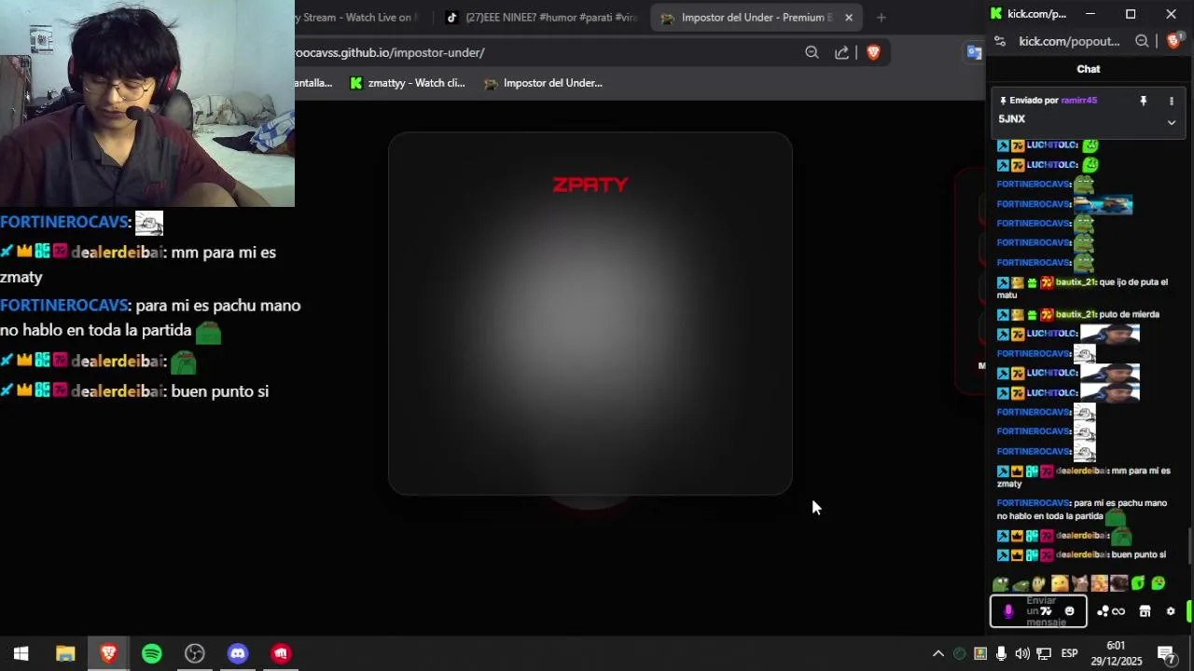Open Brave Shields icon in Kick popout window
The width and height of the screenshot is (1194, 671).
[x=1174, y=40]
